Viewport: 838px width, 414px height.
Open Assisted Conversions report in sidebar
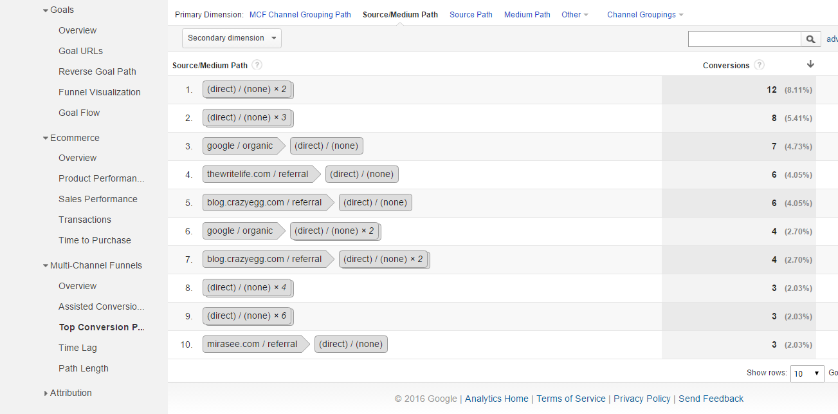(101, 306)
